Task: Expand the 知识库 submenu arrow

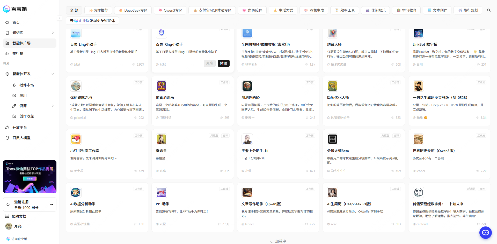Action: click(x=53, y=33)
